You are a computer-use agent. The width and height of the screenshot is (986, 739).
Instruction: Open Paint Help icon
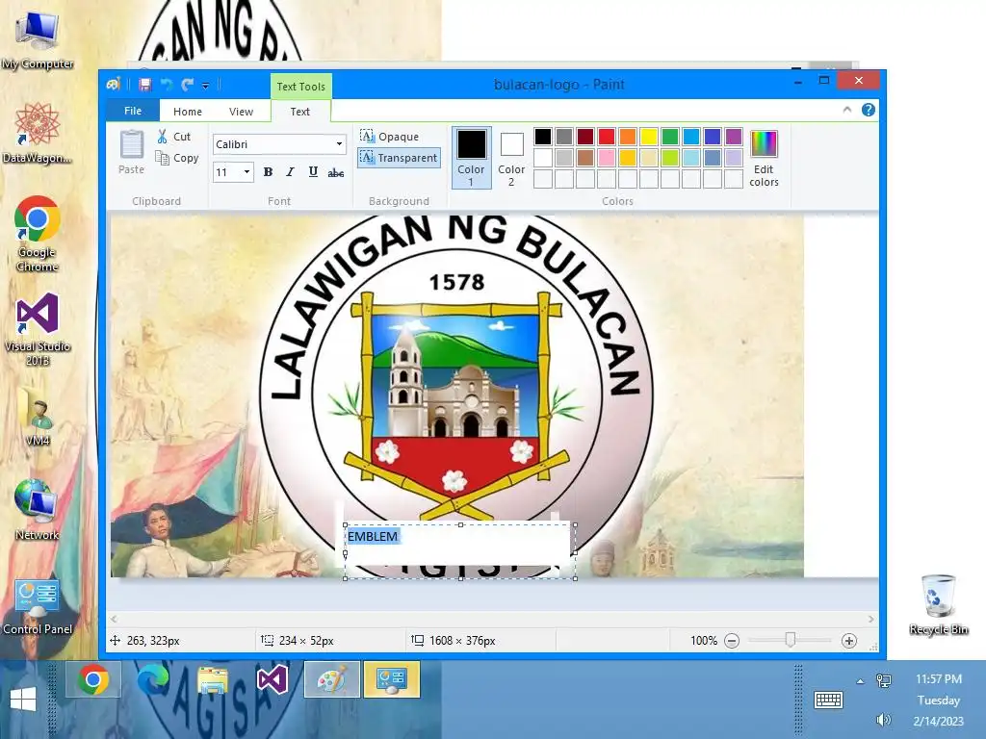tap(869, 110)
